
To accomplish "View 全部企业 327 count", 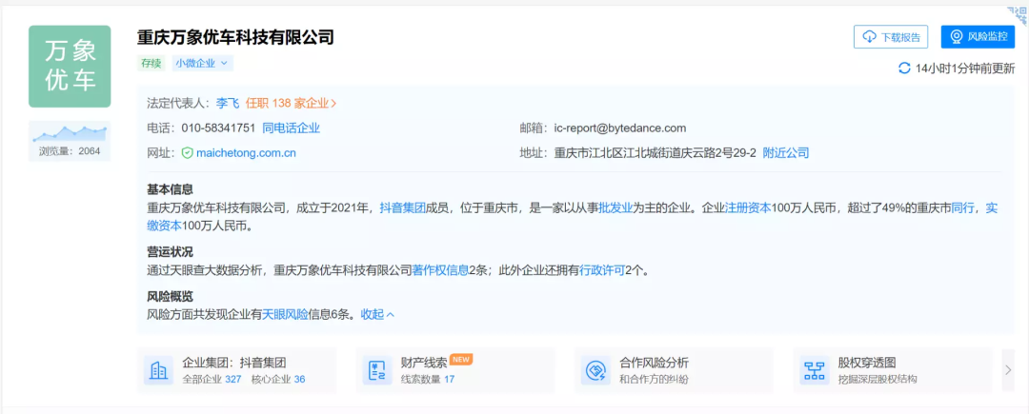I will (212, 380).
